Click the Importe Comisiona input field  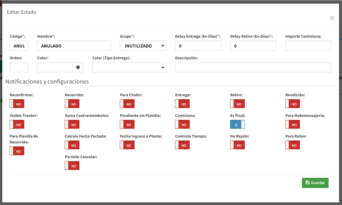click(308, 46)
